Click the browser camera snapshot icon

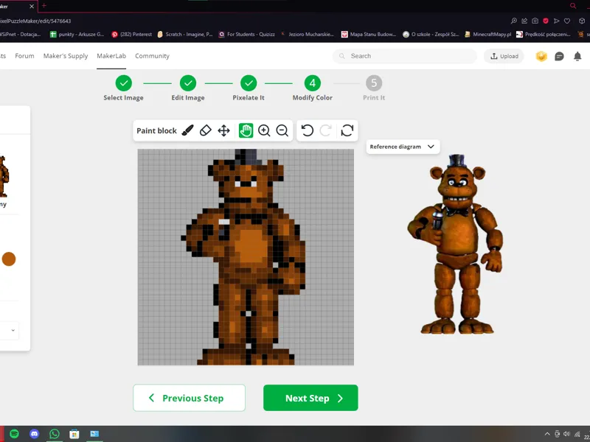tap(535, 21)
